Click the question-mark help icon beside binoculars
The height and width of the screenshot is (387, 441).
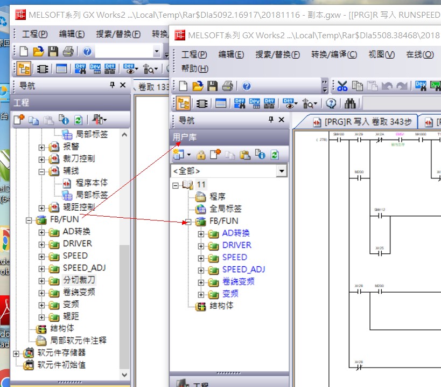[331, 103]
